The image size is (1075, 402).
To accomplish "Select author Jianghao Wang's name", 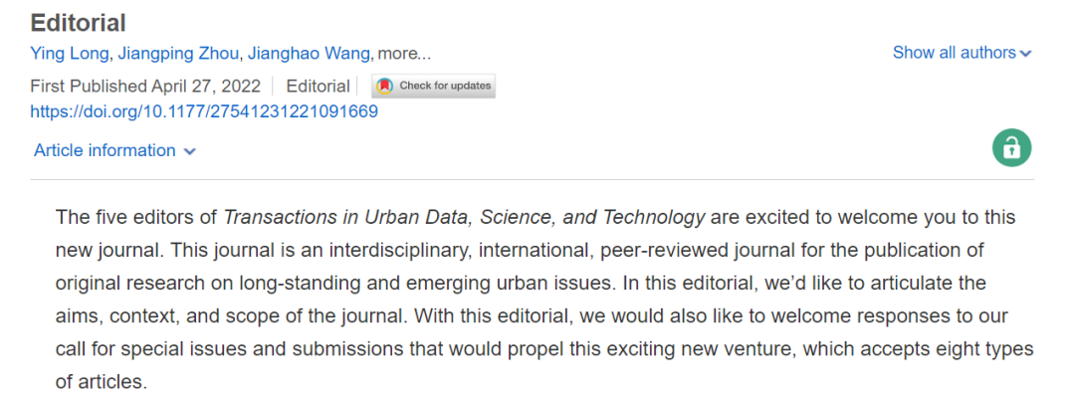I will [309, 54].
